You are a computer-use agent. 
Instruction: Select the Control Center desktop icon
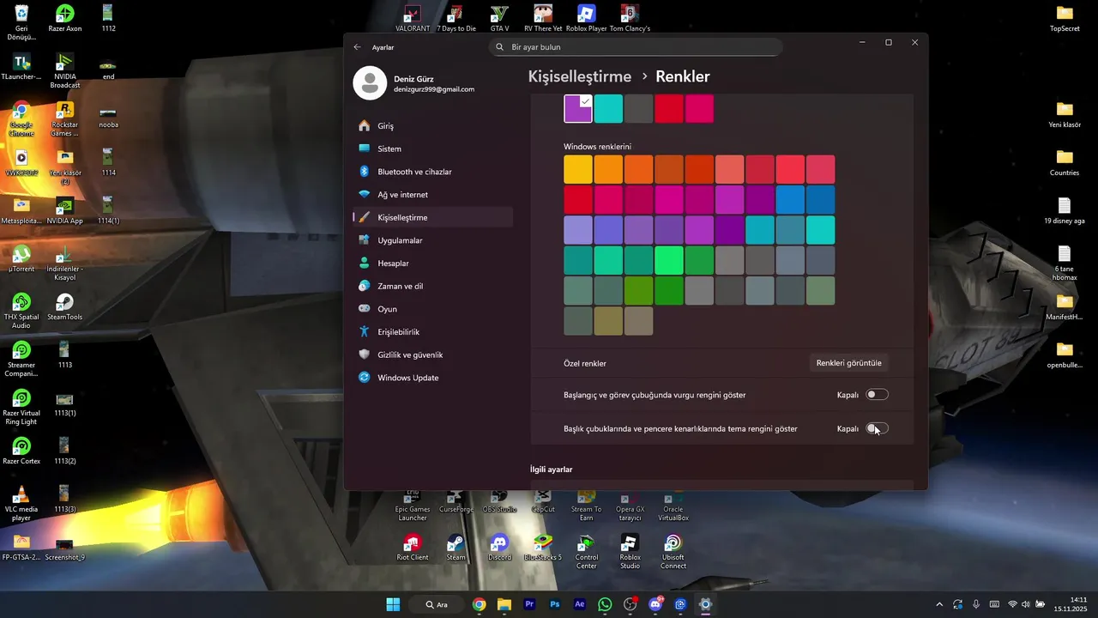587,551
